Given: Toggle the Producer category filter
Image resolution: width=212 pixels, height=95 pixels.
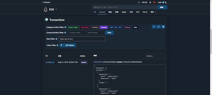Looking at the screenshot, I should pos(127,27).
